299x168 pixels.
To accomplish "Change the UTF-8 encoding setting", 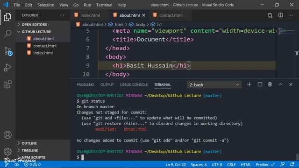I will [x=217, y=165].
